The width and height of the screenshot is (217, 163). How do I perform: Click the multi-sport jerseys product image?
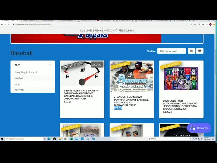coord(181,78)
